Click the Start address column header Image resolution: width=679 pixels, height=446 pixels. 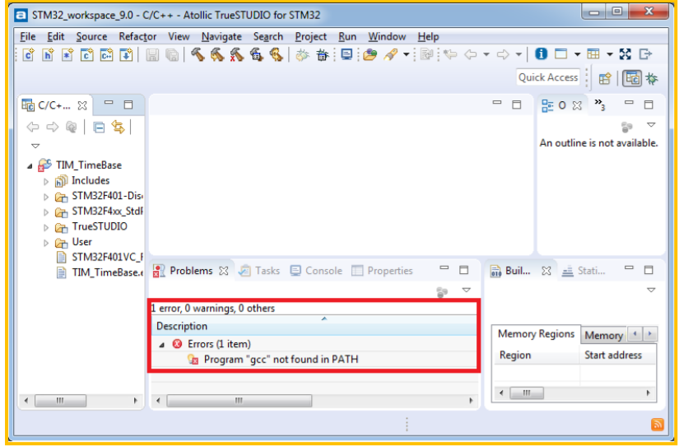[616, 355]
